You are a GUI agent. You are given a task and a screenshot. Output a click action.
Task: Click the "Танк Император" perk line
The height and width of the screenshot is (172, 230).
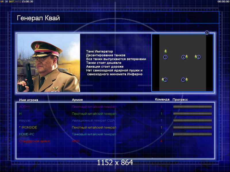click(99, 52)
